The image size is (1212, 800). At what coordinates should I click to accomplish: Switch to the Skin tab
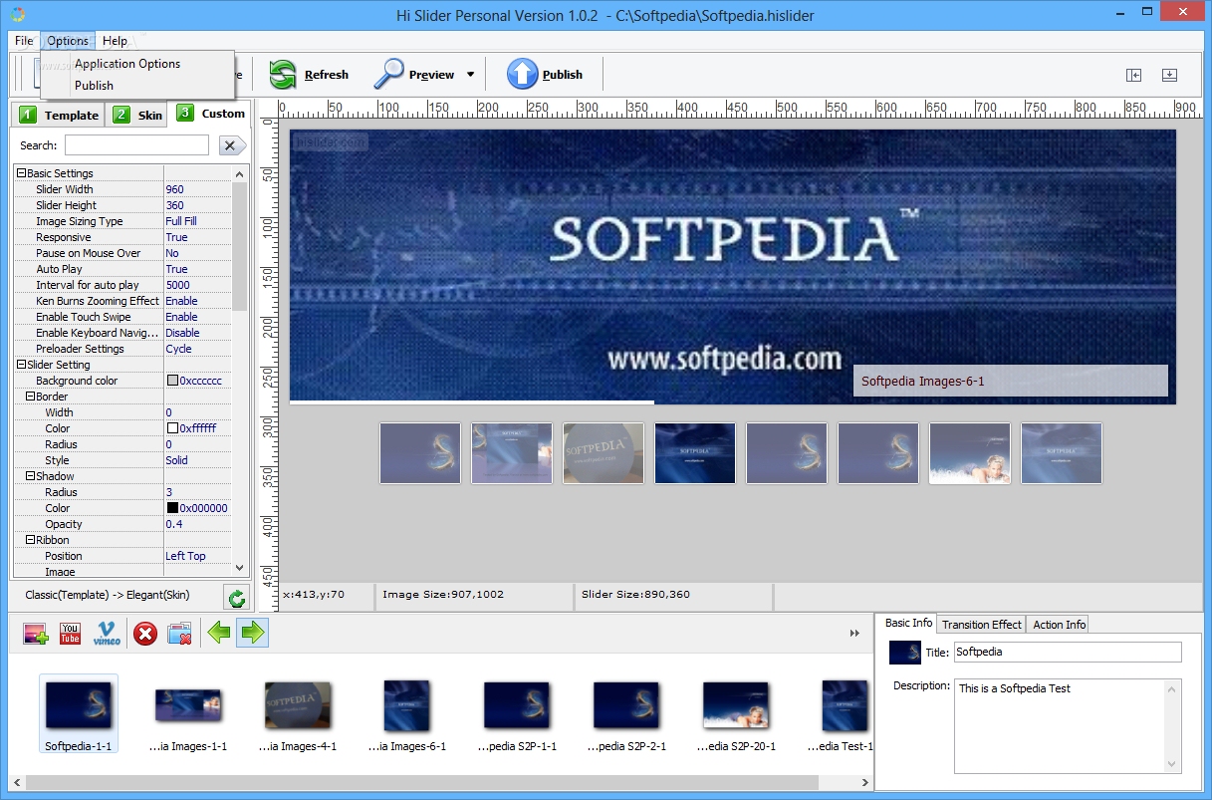pos(137,115)
